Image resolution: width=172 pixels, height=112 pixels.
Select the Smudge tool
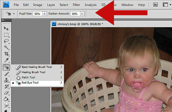click(x=6, y=105)
